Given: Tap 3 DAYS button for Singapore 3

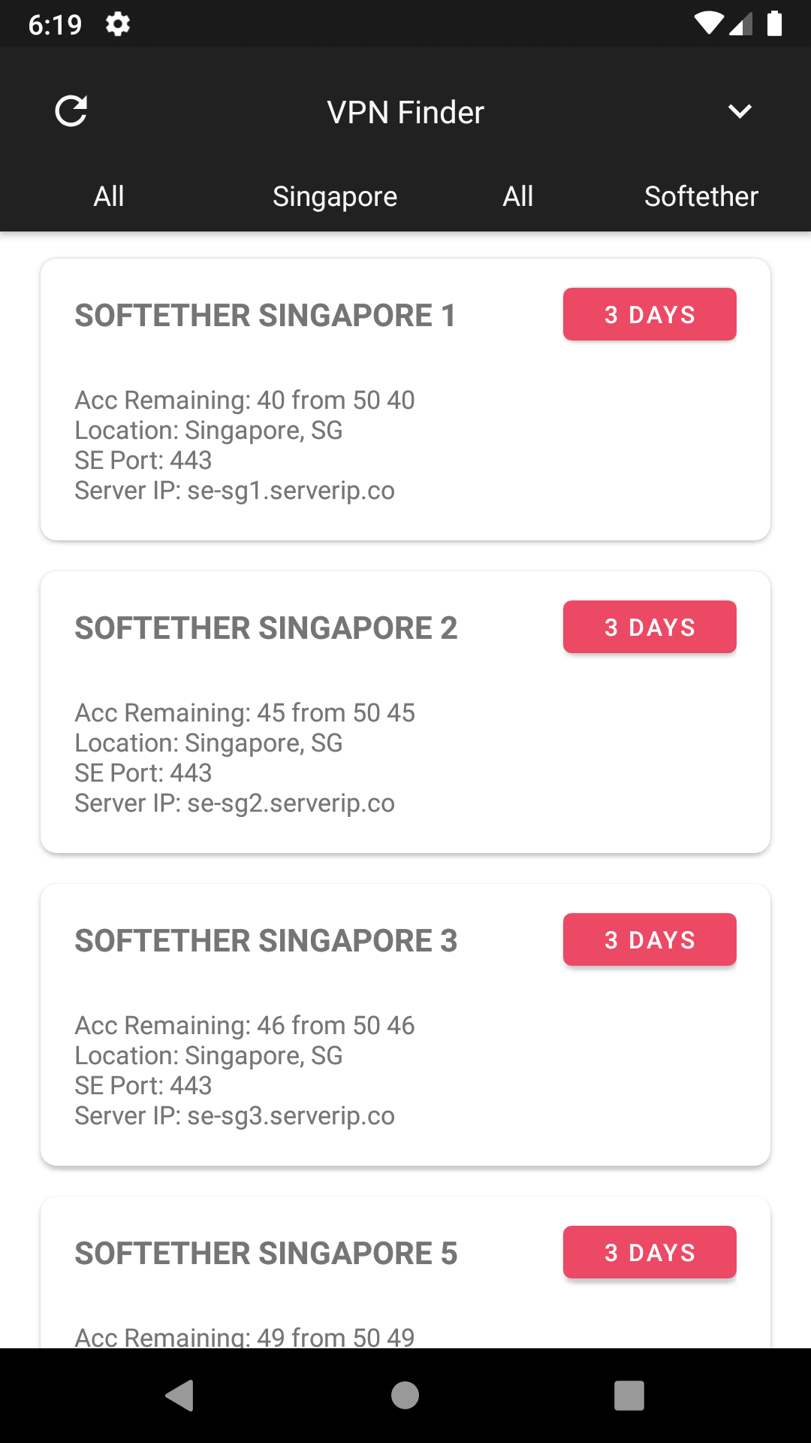Looking at the screenshot, I should (x=650, y=939).
